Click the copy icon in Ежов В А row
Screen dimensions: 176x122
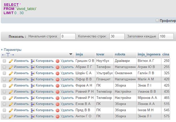tap(32, 104)
